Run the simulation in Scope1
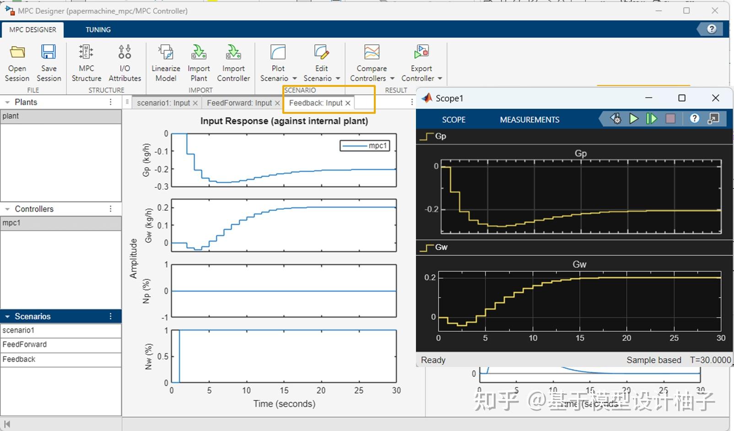The image size is (734, 431). (633, 118)
